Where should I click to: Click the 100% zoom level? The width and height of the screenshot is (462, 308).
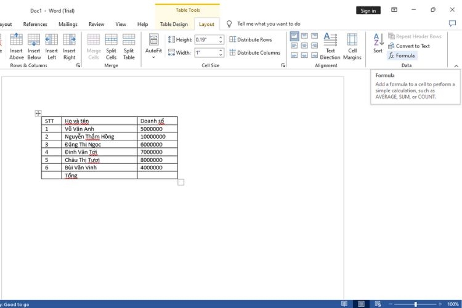coord(453,304)
